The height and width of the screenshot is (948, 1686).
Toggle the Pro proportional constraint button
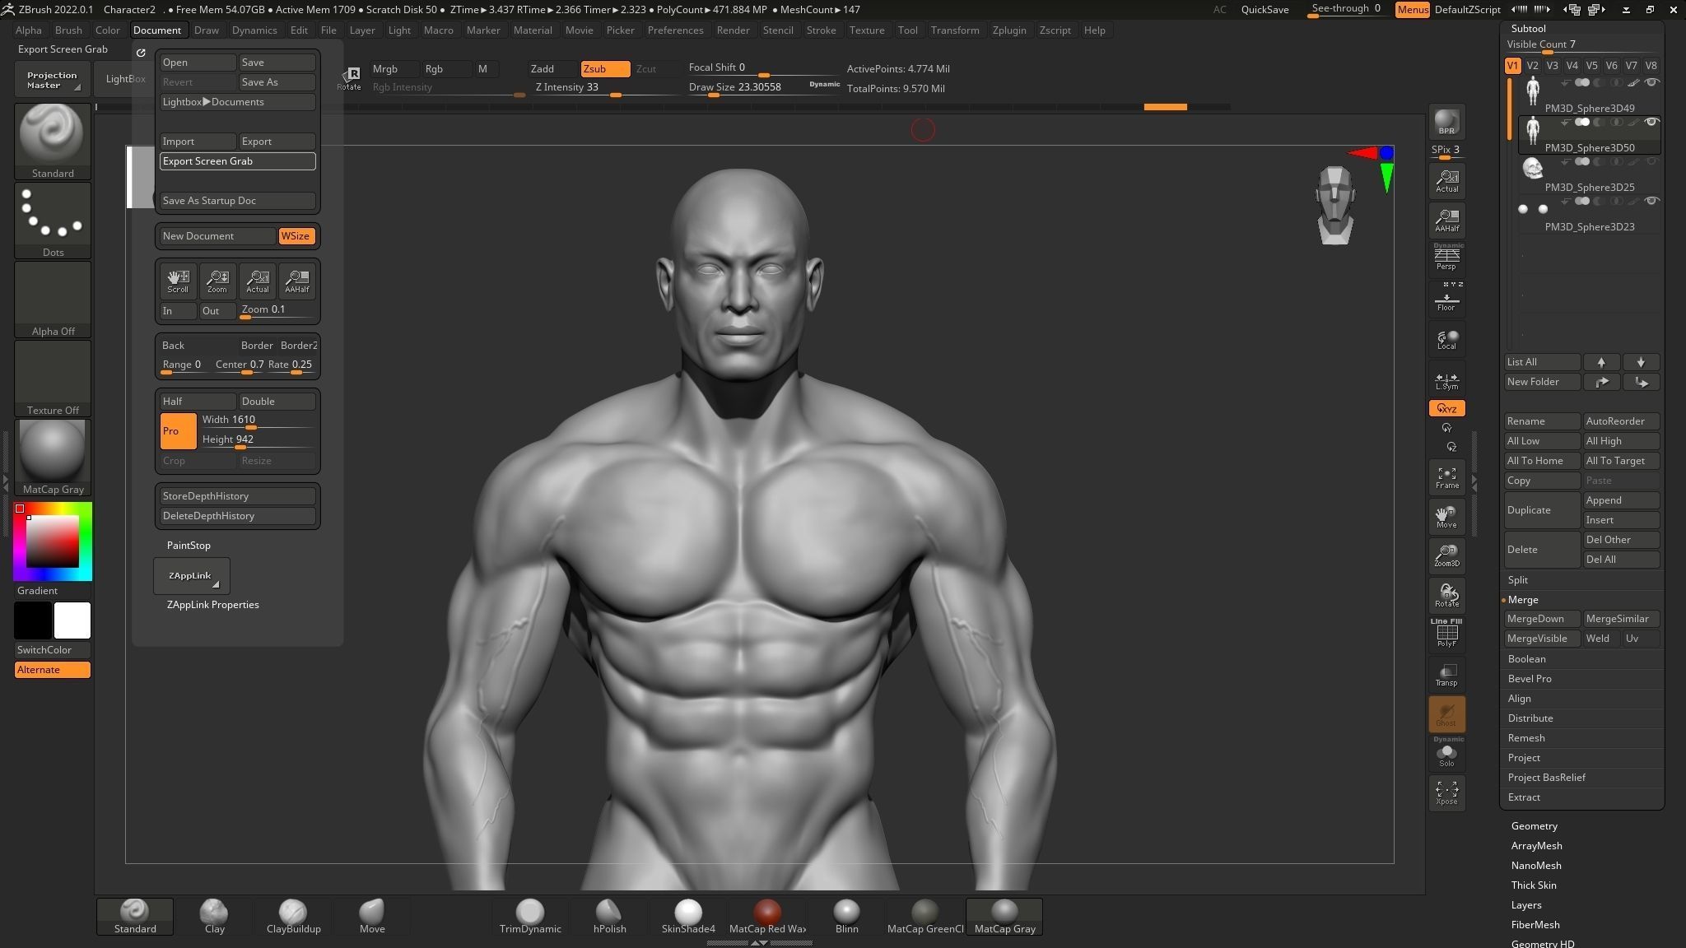[x=178, y=431]
